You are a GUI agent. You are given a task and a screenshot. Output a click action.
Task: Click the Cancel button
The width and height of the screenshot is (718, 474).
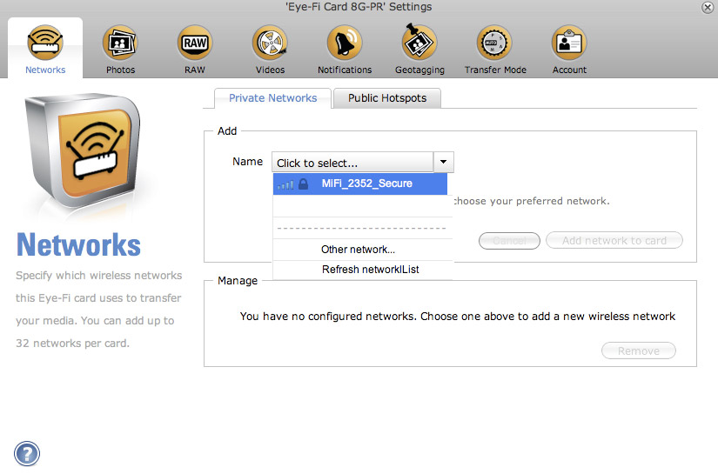click(x=509, y=241)
